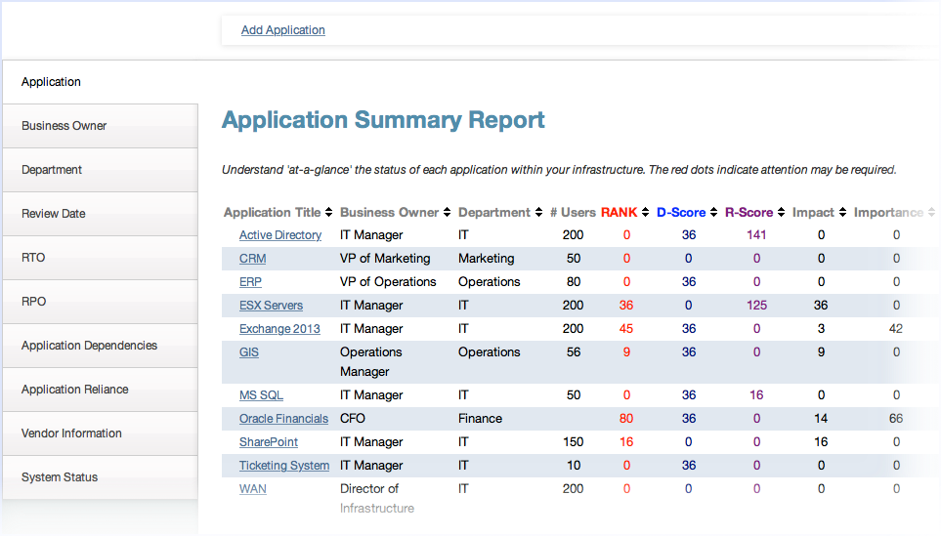Click RANK 80 for Oracle Financials
Viewport: 941px width, 536px height.
(626, 419)
